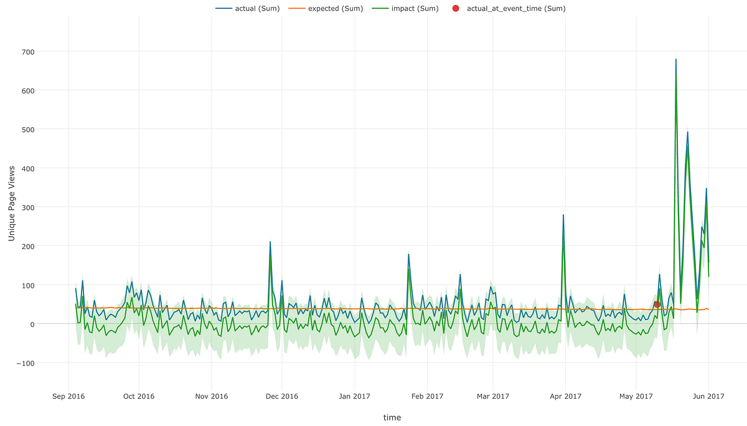The width and height of the screenshot is (747, 426).
Task: Click the 'Jun 2017' axis tick label
Action: (710, 395)
